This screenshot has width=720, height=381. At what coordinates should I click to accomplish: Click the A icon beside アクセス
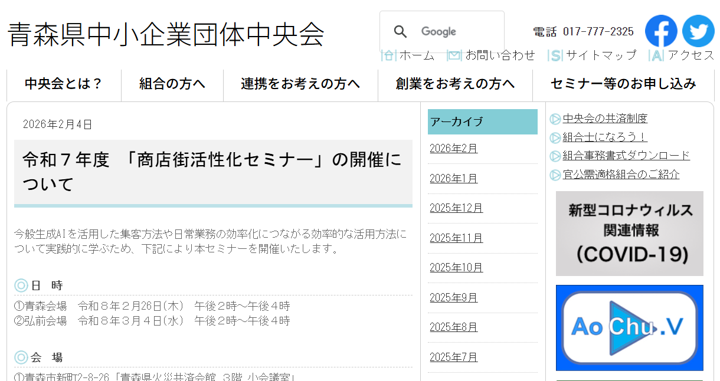coord(657,55)
